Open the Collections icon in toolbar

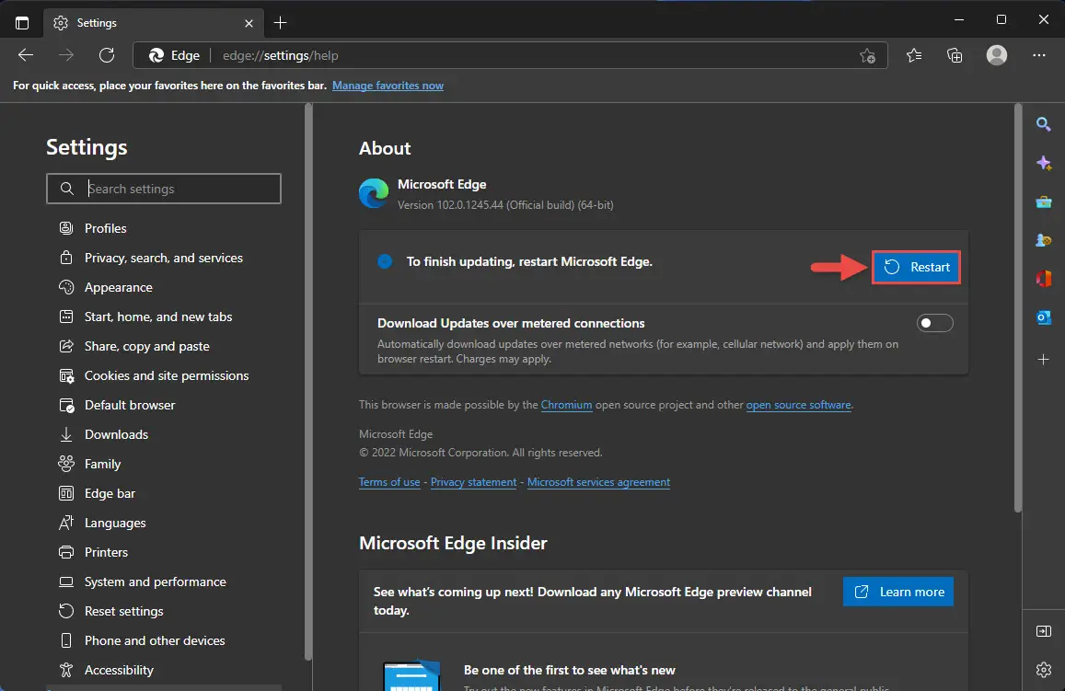955,55
